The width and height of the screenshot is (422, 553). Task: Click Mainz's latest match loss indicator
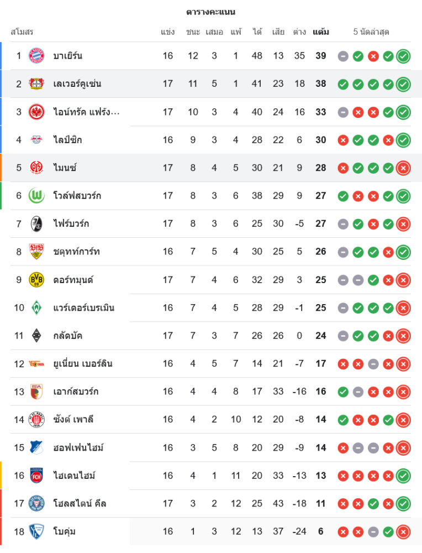click(x=403, y=168)
